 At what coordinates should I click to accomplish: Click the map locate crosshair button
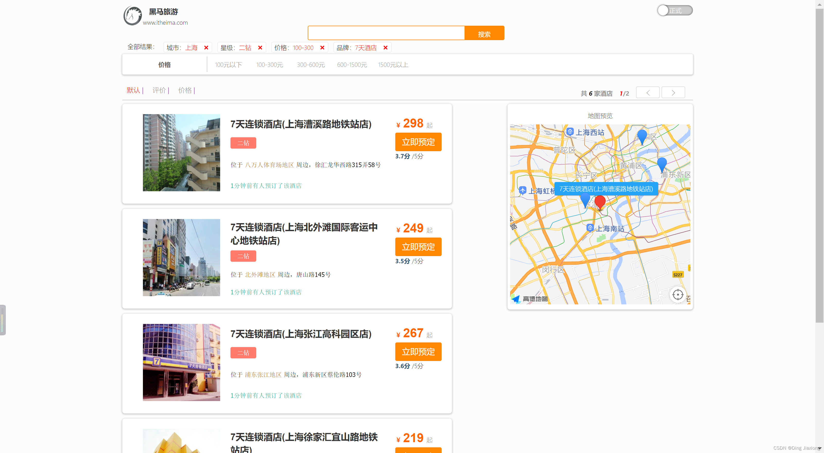coord(677,295)
